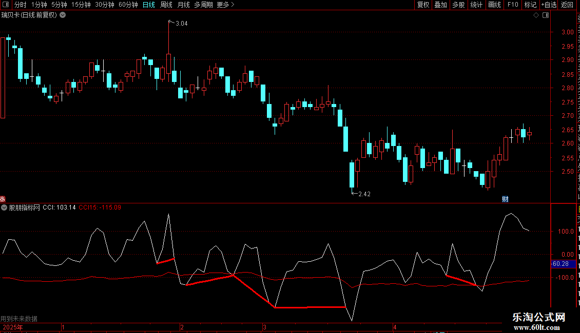Select the 15分钟 period tab
This screenshot has width=580, height=333.
81,5
